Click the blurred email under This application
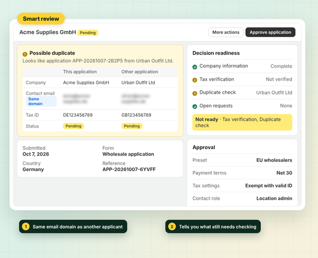 (76, 99)
